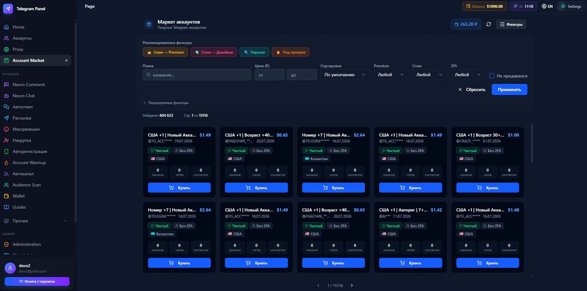
Task: Click the Аккаунты users icon
Action: [x=6, y=38]
